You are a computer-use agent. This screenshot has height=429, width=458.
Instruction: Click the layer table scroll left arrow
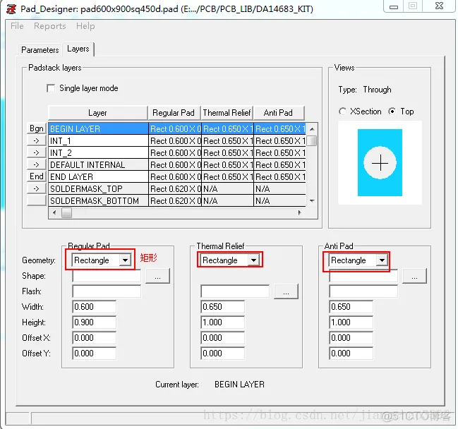point(54,212)
